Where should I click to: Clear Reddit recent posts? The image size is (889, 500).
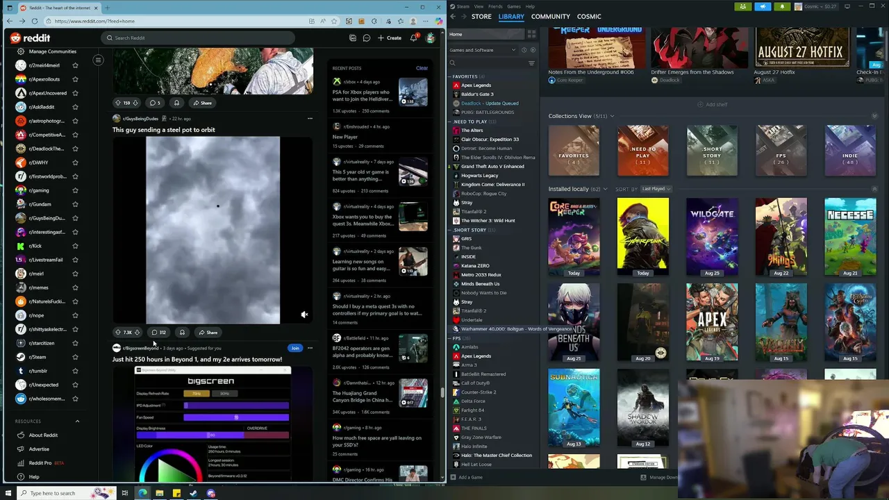click(x=422, y=68)
